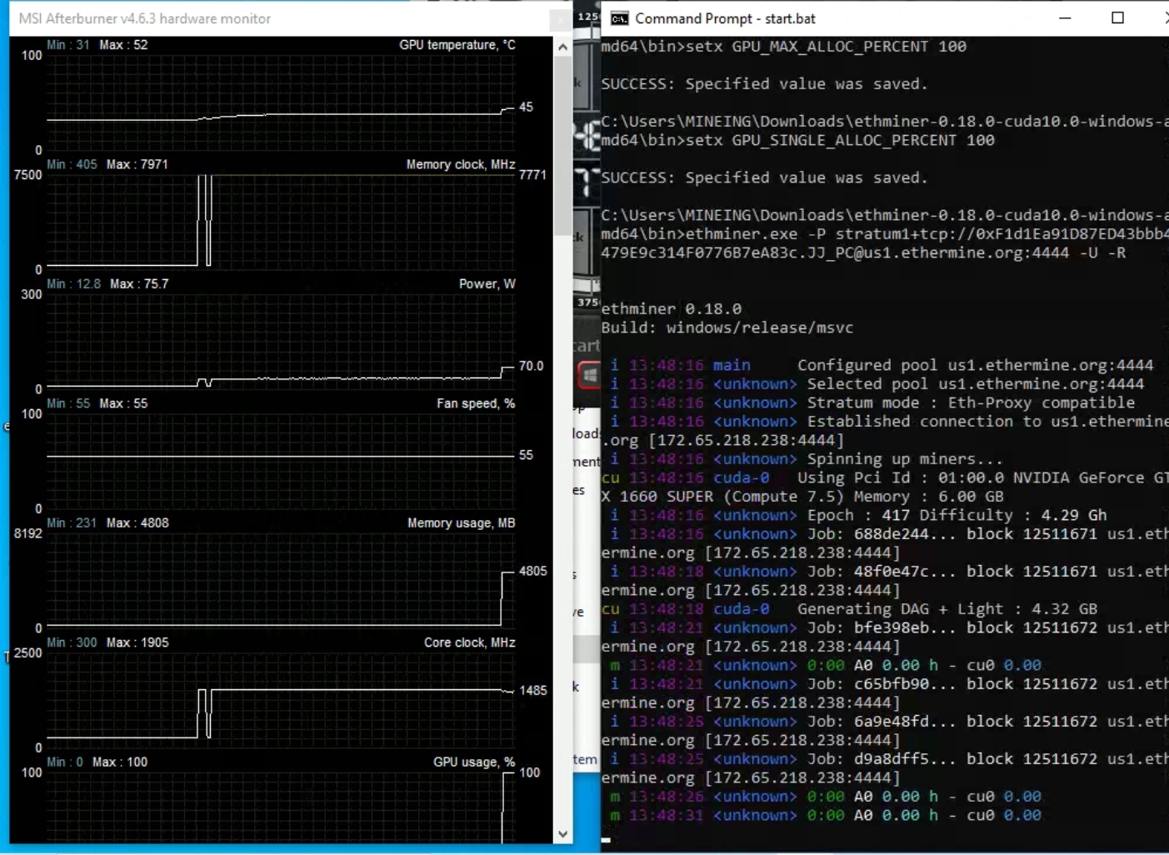The image size is (1169, 855).
Task: Click the Command Prompt window icon
Action: click(619, 18)
